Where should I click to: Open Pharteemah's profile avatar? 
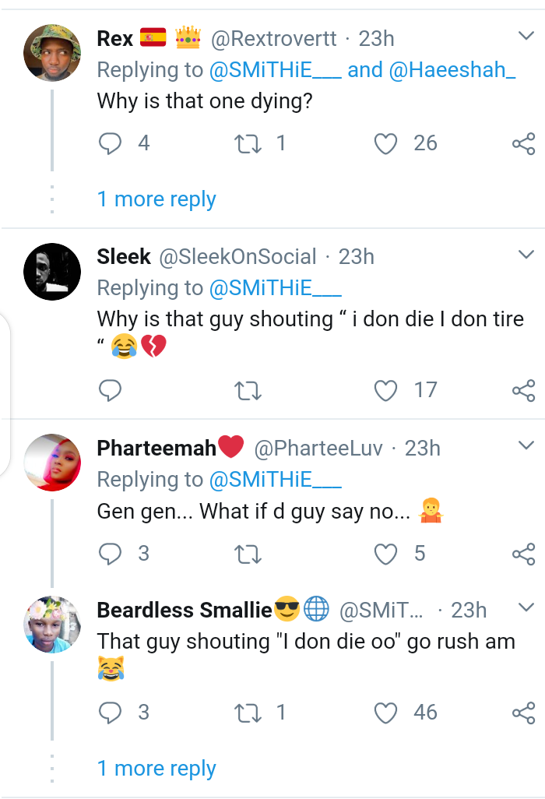click(52, 463)
